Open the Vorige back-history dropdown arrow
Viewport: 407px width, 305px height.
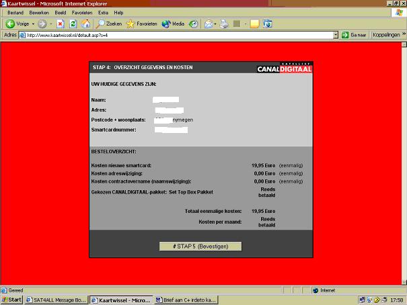(32, 24)
